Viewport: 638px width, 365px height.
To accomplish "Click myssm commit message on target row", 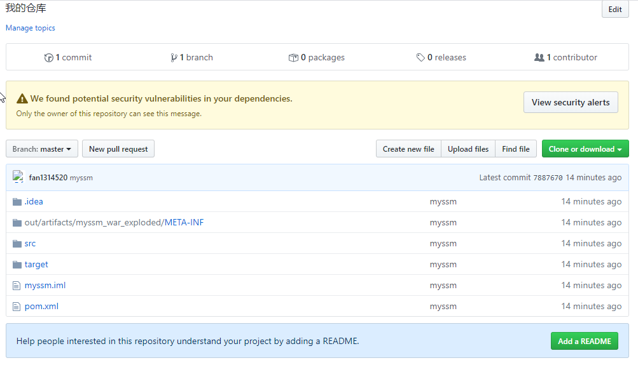I will click(443, 265).
